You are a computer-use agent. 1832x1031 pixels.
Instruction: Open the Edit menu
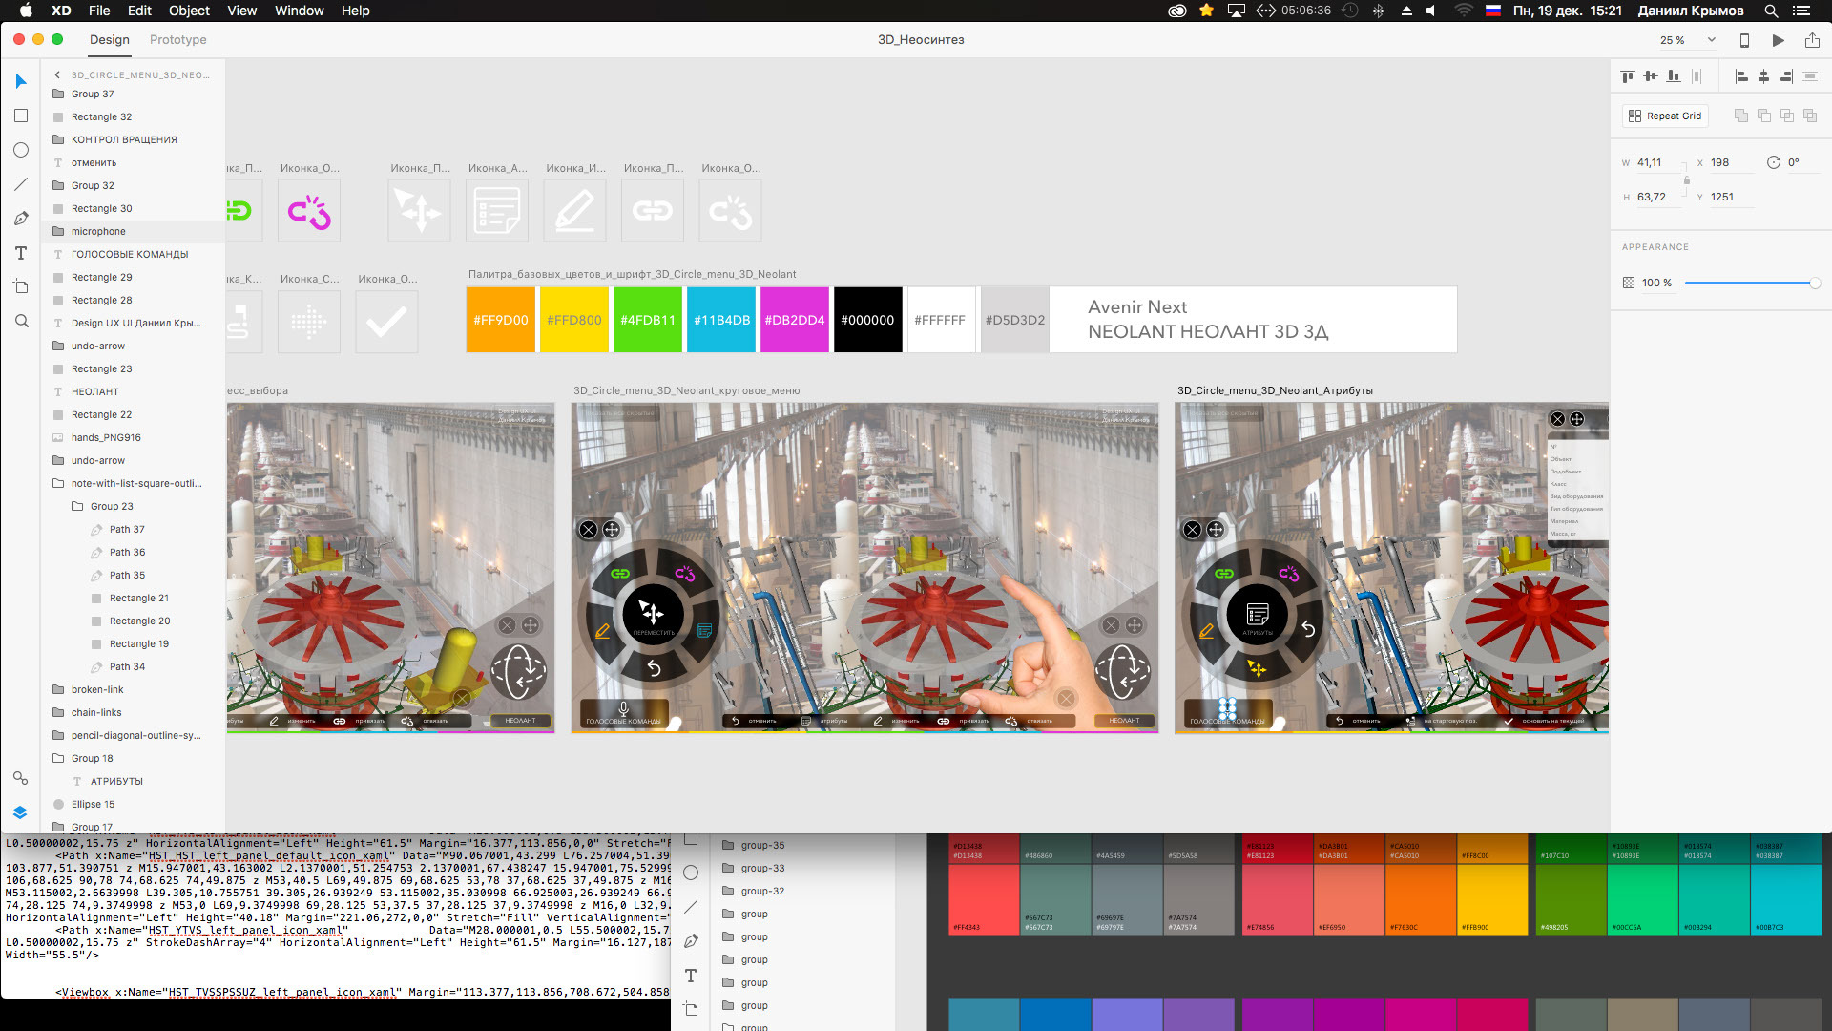[x=139, y=11]
